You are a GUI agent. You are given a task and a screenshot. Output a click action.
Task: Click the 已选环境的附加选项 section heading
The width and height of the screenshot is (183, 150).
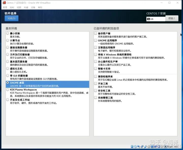(106, 28)
